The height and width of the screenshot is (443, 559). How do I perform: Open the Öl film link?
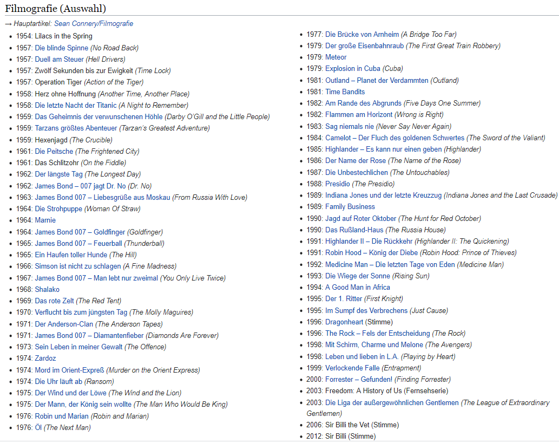tap(38, 427)
